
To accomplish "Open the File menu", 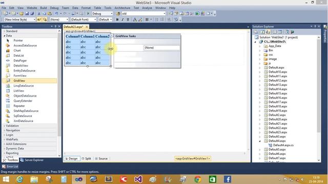I will [4, 8].
